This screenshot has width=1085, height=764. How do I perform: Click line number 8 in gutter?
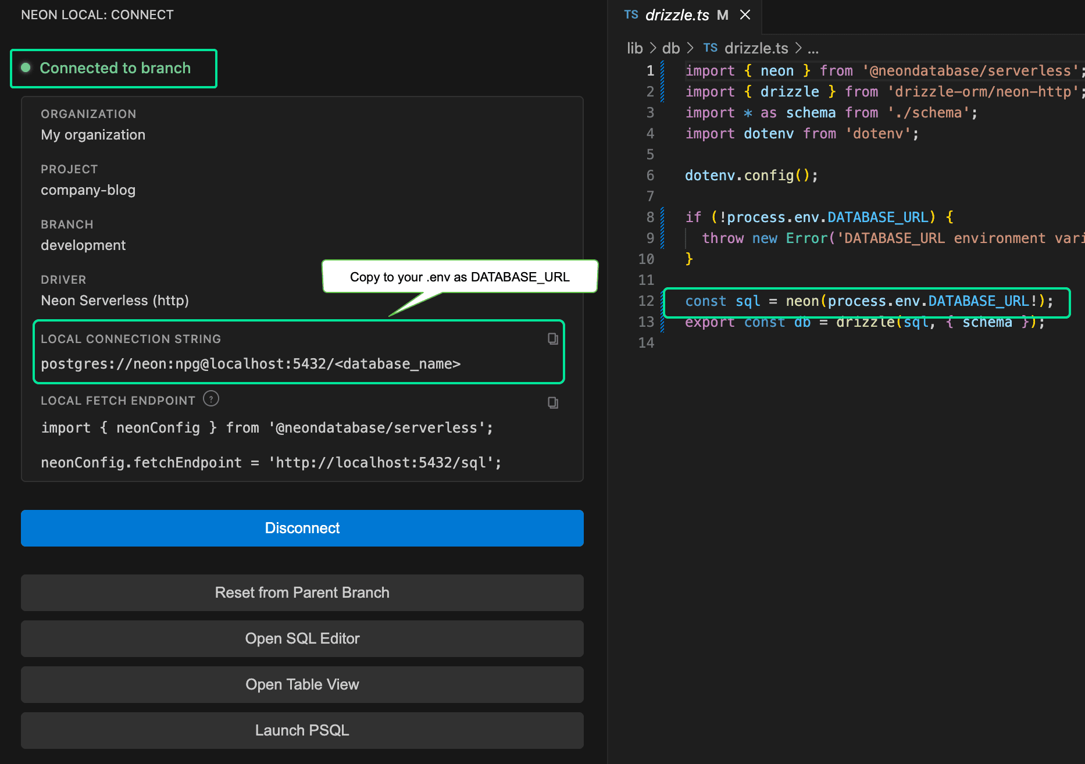point(650,217)
